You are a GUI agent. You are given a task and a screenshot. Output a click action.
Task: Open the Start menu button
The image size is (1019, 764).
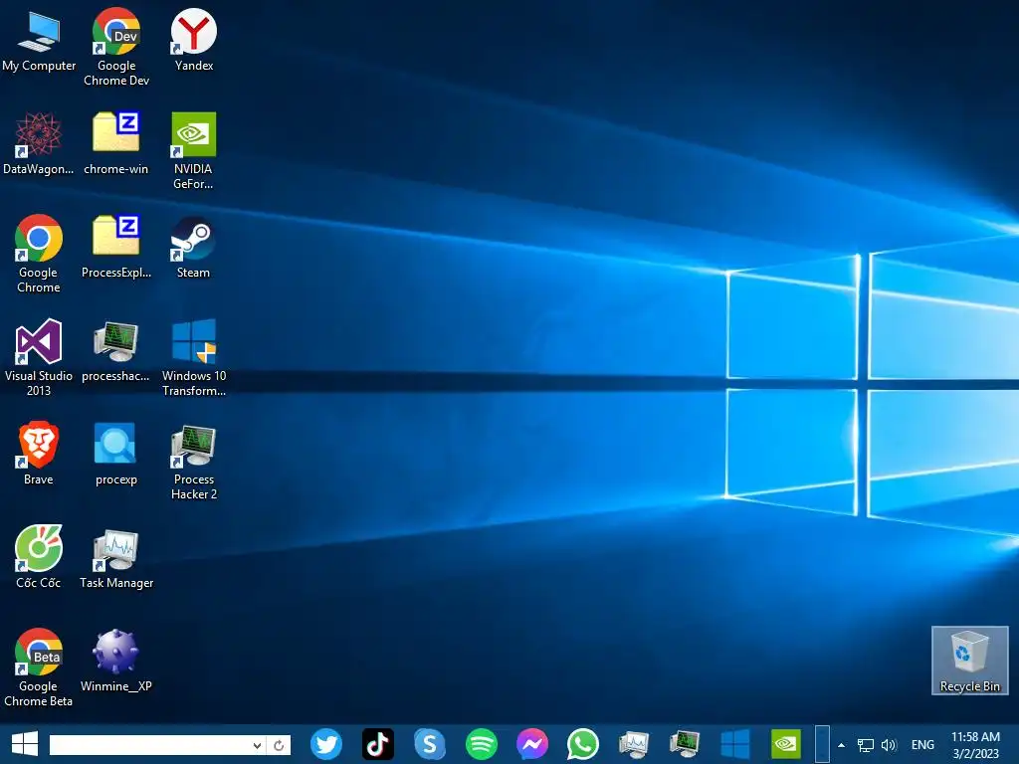[25, 744]
